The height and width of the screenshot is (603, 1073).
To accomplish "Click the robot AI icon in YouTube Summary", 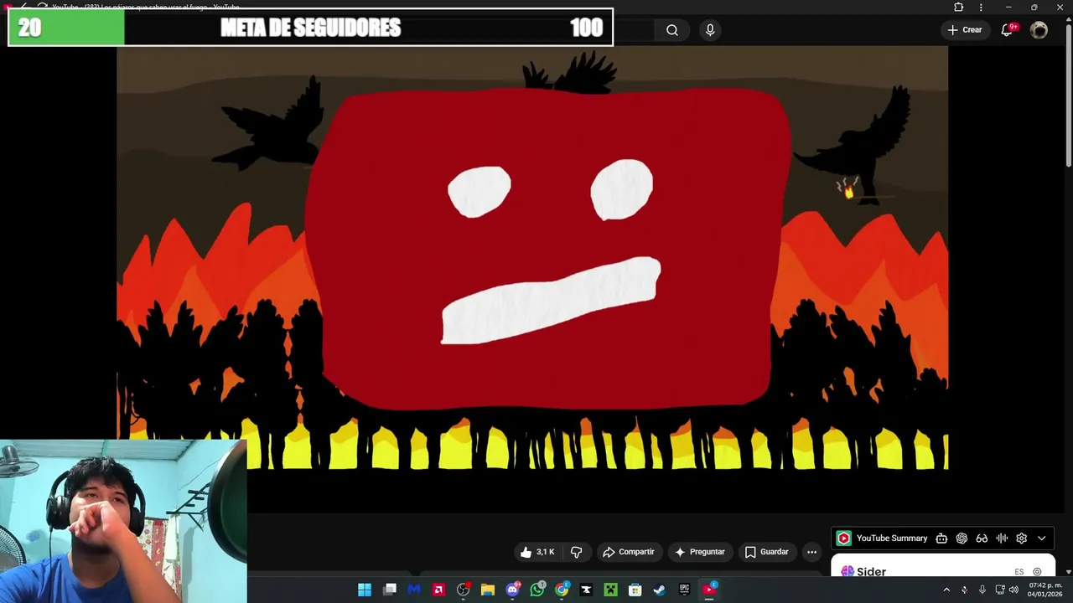I will (x=941, y=539).
